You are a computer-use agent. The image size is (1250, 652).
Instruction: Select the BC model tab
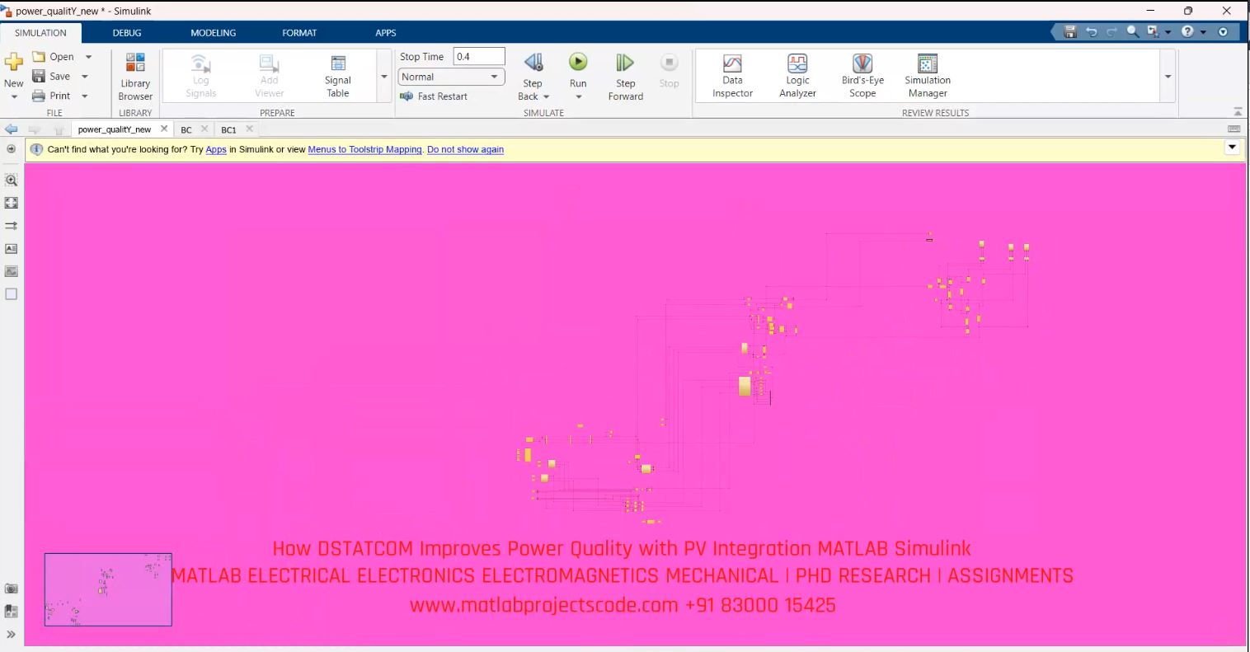186,130
